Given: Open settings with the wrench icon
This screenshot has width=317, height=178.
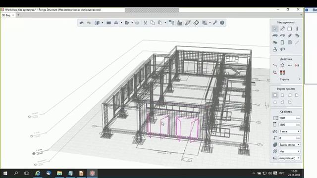Looking at the screenshot, I should click(x=215, y=23).
